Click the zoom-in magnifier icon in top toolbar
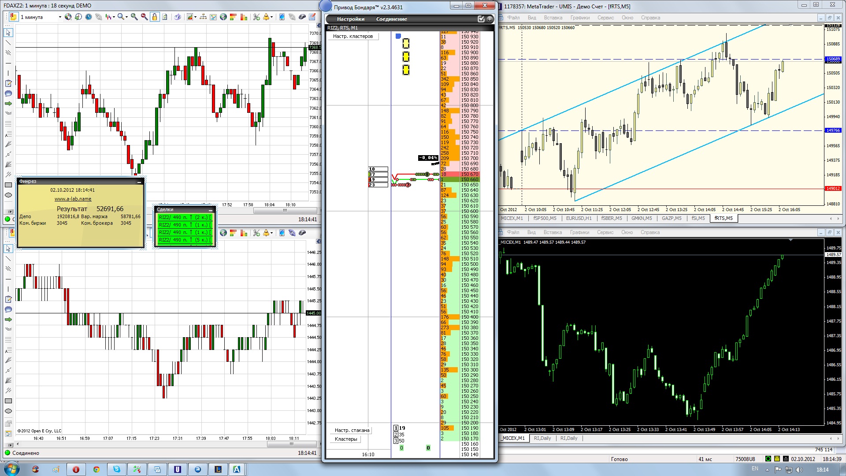The height and width of the screenshot is (476, 846). (x=134, y=17)
